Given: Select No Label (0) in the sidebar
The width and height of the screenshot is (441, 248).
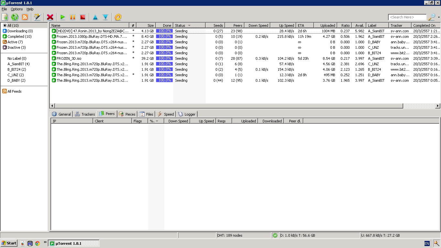Looking at the screenshot, I should pyautogui.click(x=17, y=58).
